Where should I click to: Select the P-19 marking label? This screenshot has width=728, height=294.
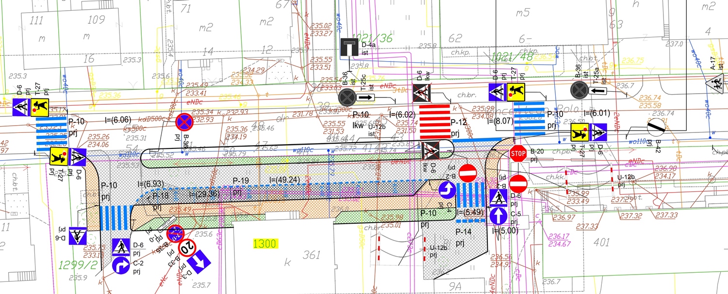240,181
